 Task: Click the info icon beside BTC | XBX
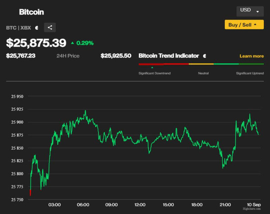click(x=37, y=28)
